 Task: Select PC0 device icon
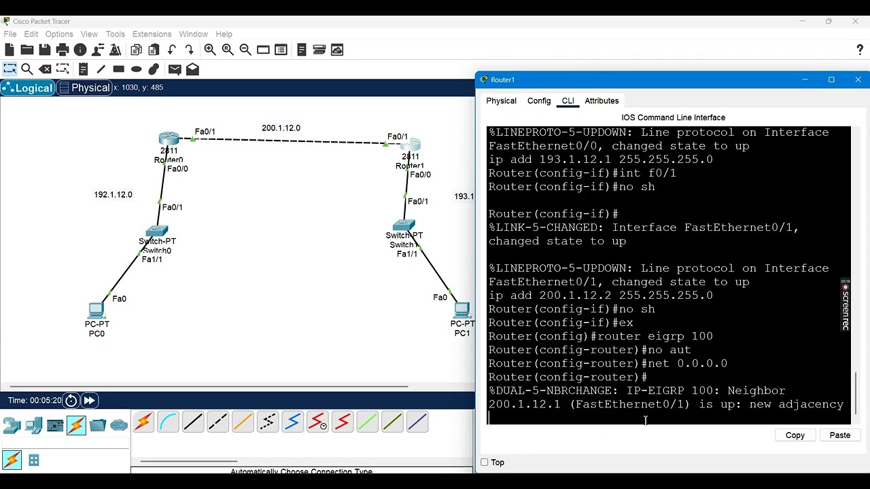[96, 310]
